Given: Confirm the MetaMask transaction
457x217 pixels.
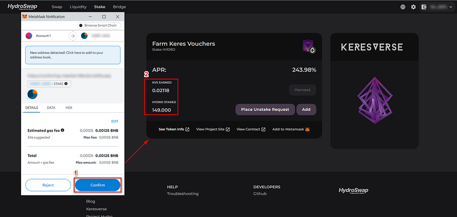Looking at the screenshot, I should click(x=98, y=185).
